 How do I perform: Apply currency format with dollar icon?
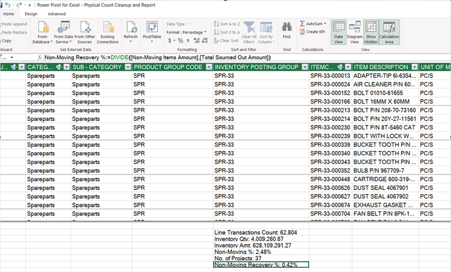[170, 40]
